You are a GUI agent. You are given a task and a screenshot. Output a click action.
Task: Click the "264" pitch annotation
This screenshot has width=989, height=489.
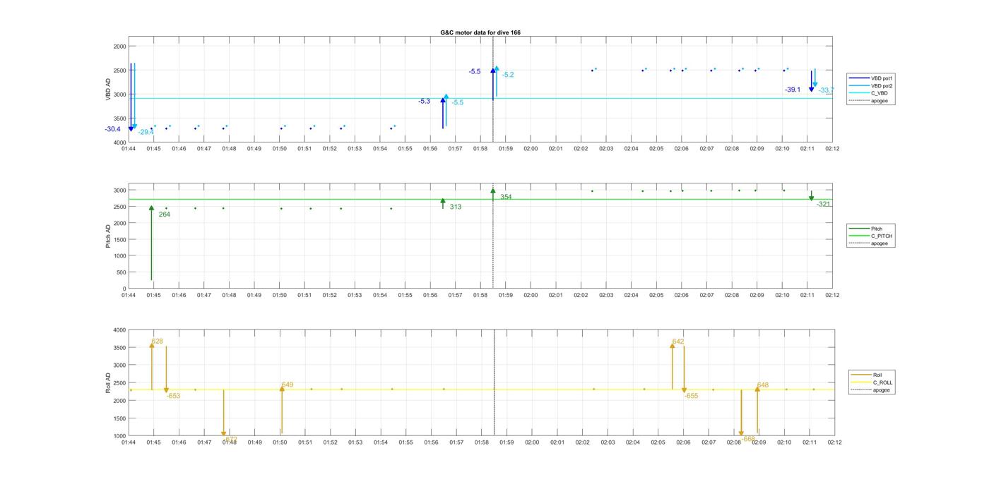(165, 215)
